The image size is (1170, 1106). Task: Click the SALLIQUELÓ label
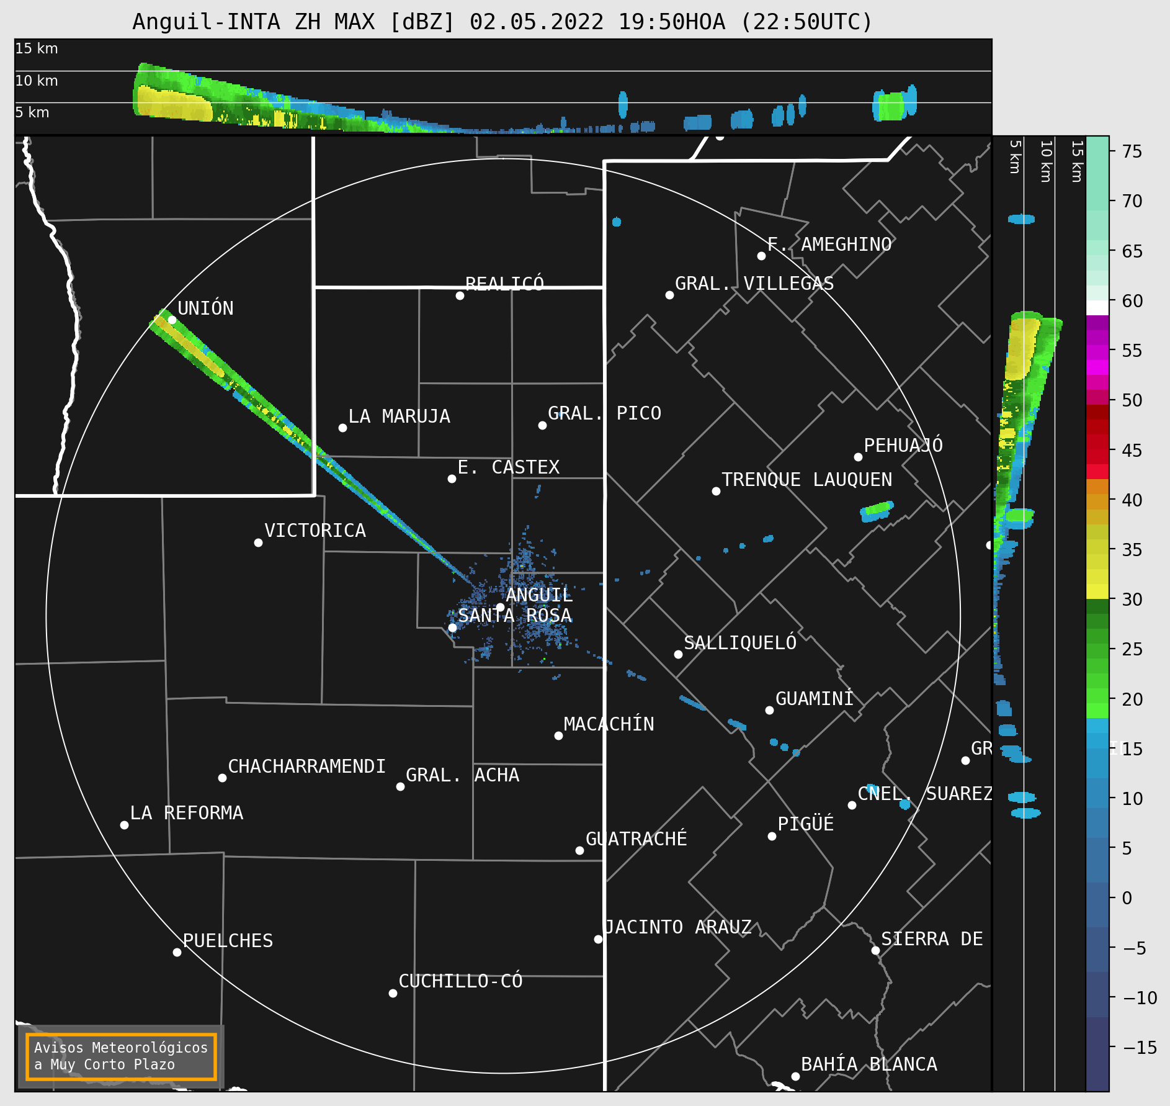(740, 642)
